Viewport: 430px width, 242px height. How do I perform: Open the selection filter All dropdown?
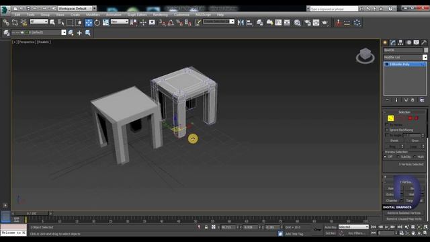point(39,22)
